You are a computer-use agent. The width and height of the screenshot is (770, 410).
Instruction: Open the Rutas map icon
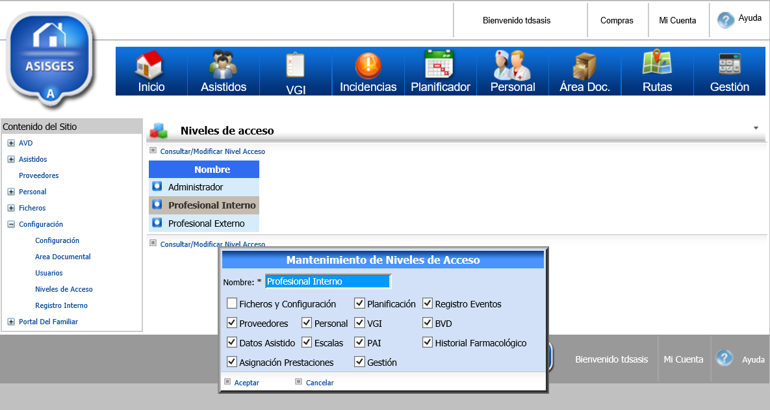pos(657,64)
